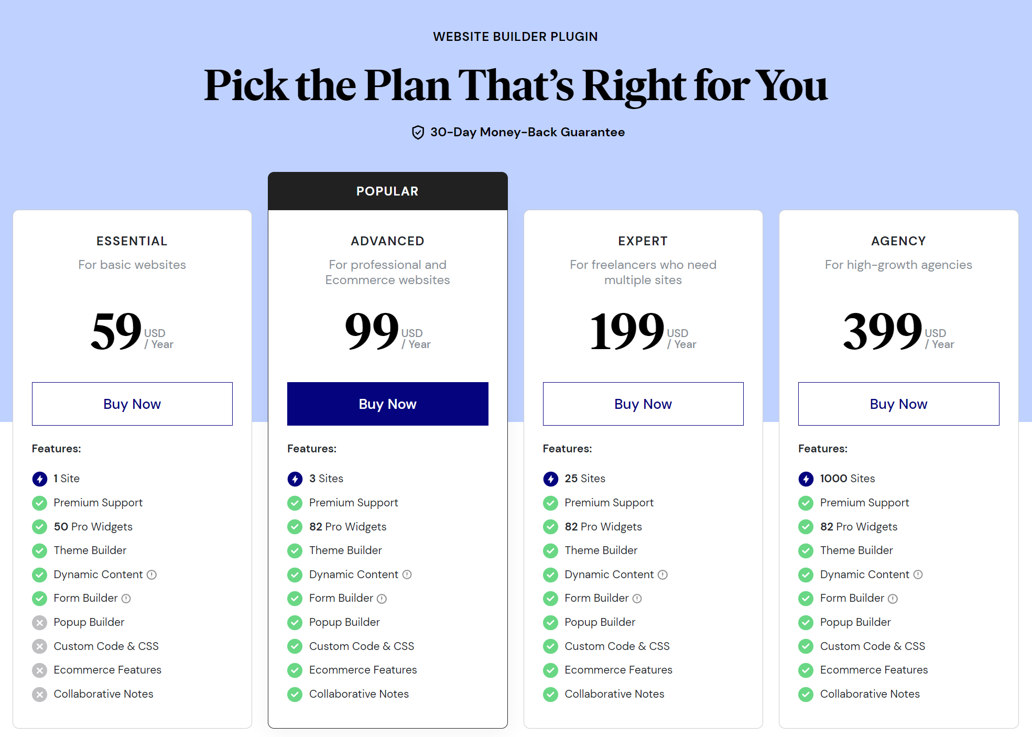
Task: Click green check beside Advanced Ecommerce Features
Action: tap(295, 670)
